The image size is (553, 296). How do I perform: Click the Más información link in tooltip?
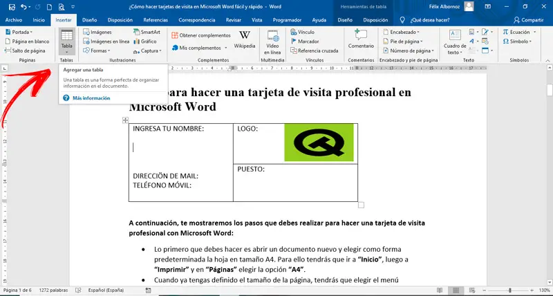point(91,98)
